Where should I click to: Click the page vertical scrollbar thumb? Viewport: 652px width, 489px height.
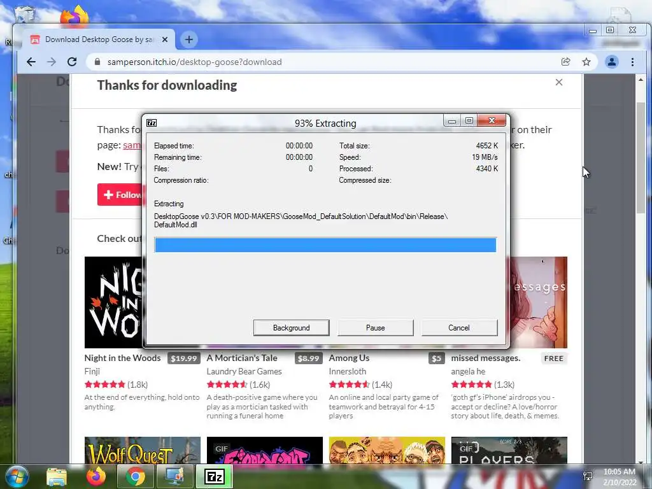pos(641,157)
